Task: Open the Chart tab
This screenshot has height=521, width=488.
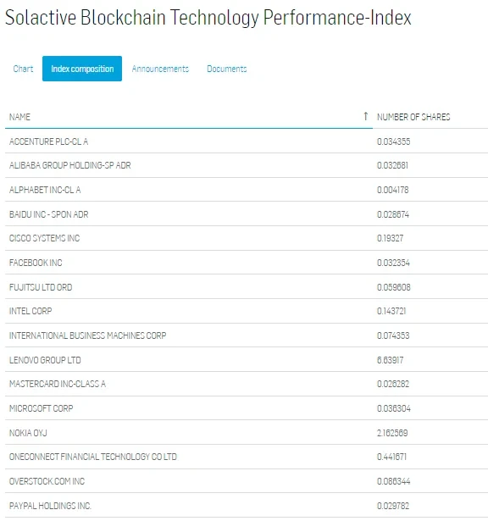Action: (23, 69)
